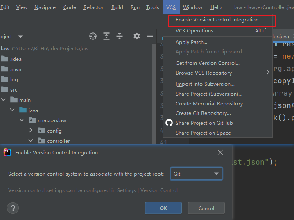Hide the Project panel with minus icon
The height and width of the screenshot is (220, 294).
[x=150, y=36]
